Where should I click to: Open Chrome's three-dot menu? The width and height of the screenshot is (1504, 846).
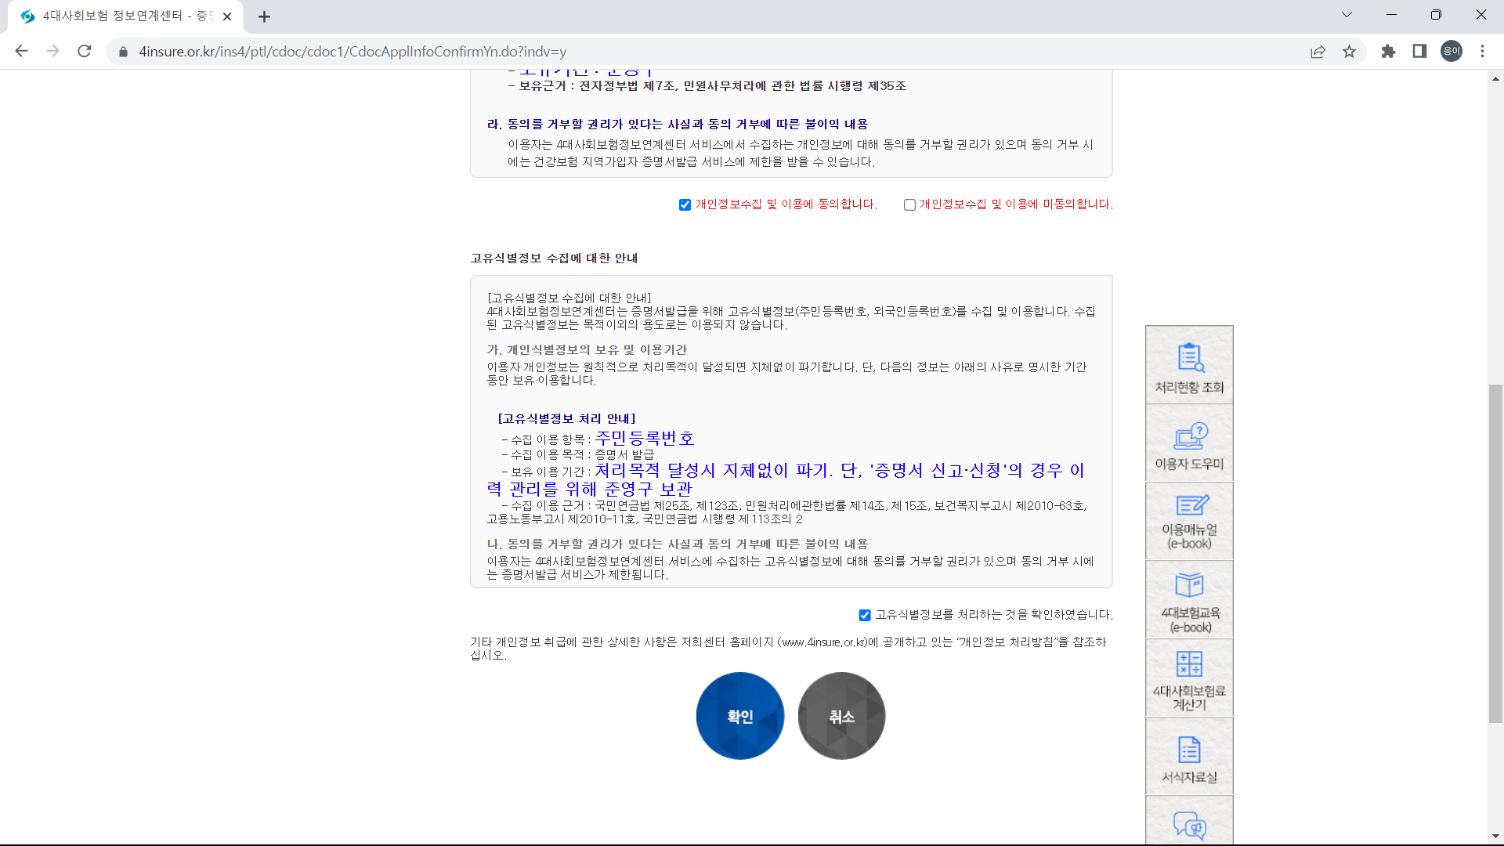tap(1482, 52)
